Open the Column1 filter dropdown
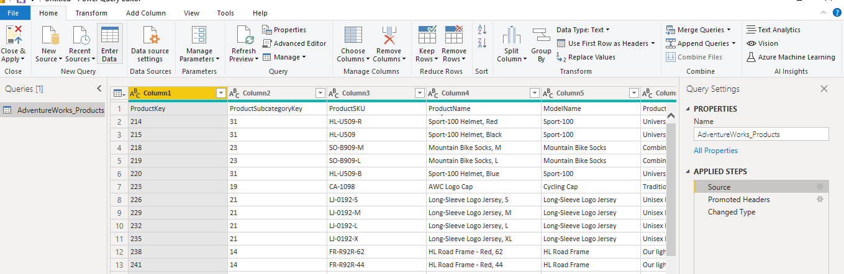 click(x=220, y=94)
